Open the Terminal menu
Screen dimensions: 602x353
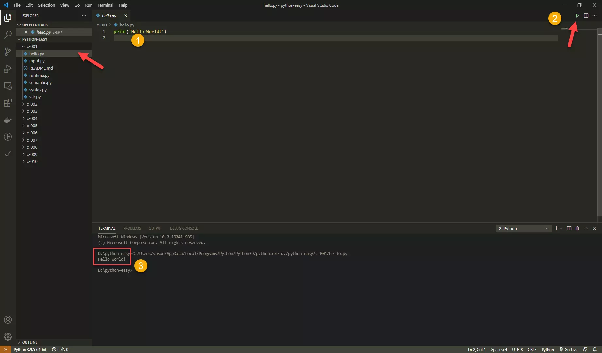click(106, 5)
